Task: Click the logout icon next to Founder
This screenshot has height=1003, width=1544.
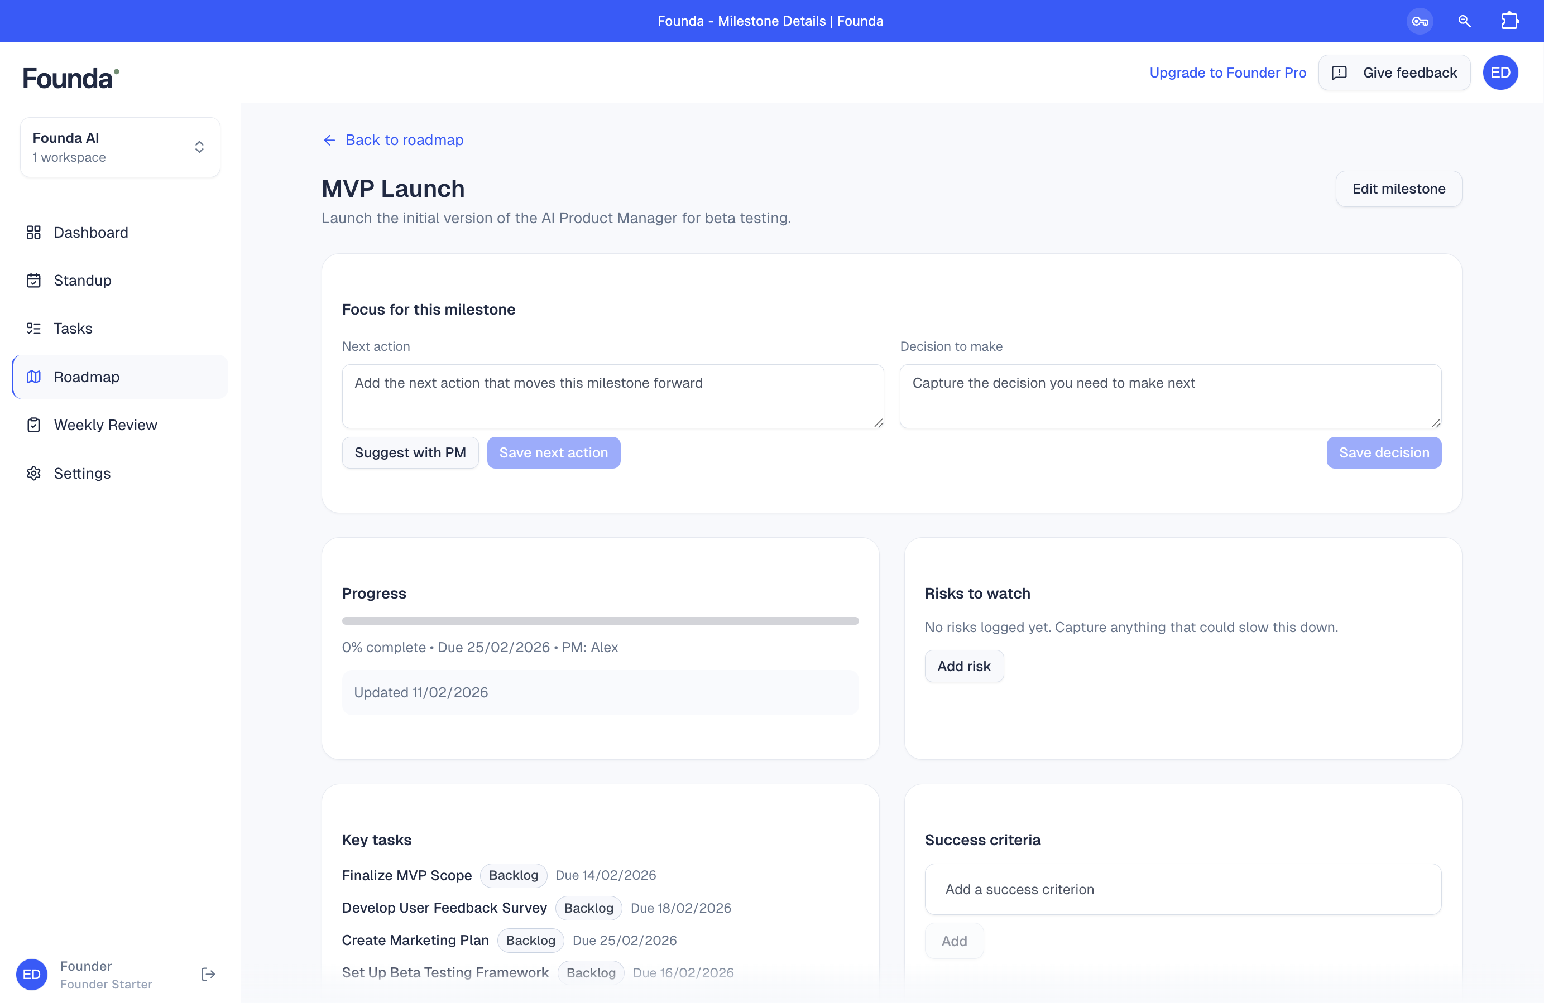Action: point(208,974)
